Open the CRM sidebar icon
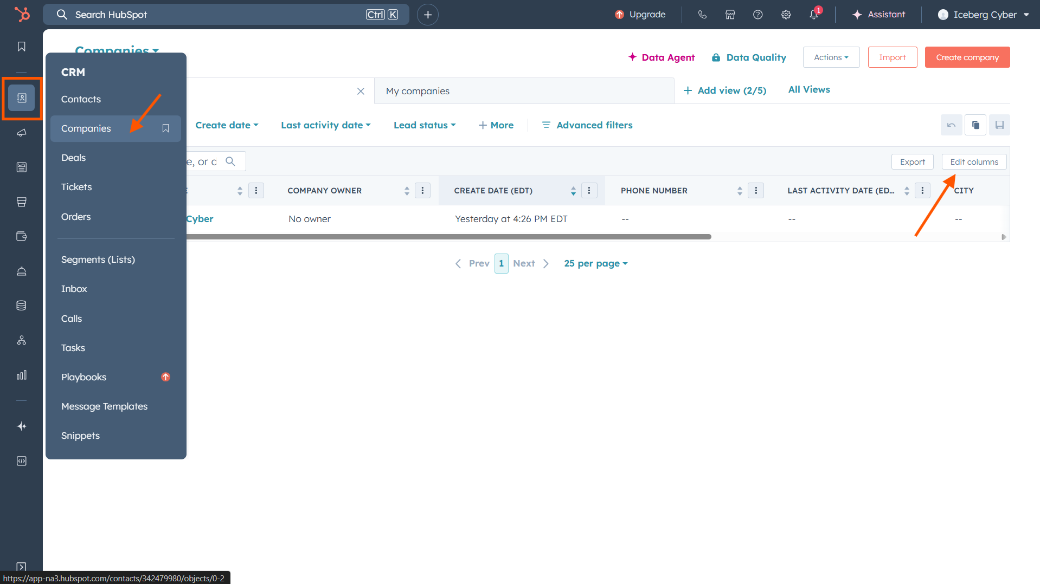1040x584 pixels. coord(22,98)
